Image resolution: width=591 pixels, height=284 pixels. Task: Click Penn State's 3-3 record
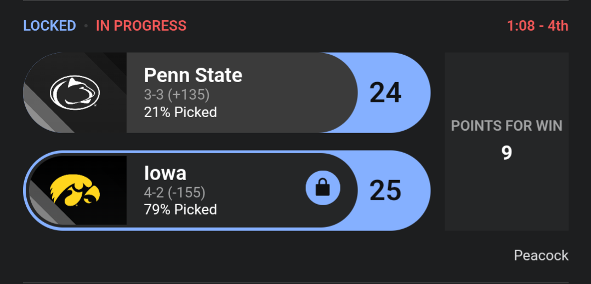coord(154,95)
